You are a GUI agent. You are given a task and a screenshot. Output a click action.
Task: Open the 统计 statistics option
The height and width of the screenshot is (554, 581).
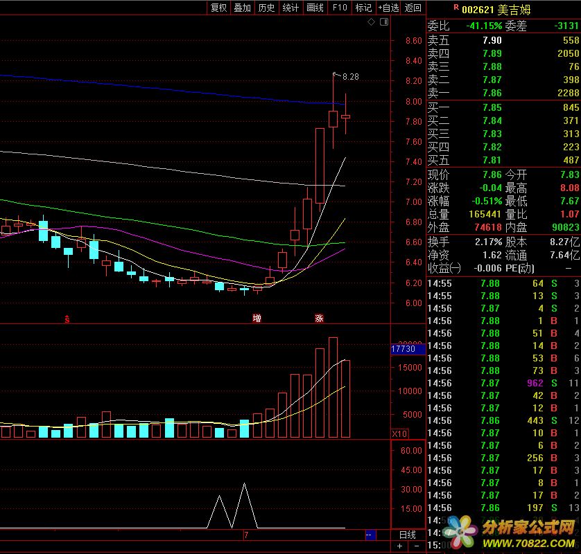[290, 8]
